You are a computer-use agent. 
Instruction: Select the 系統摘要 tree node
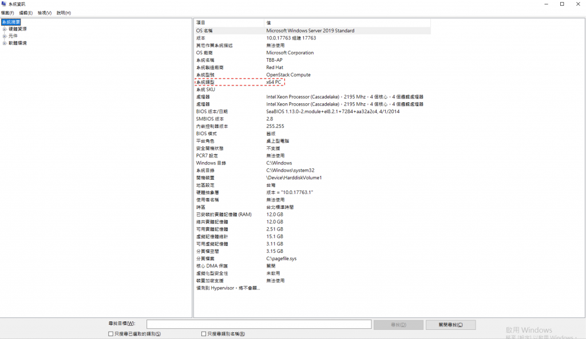tap(11, 22)
